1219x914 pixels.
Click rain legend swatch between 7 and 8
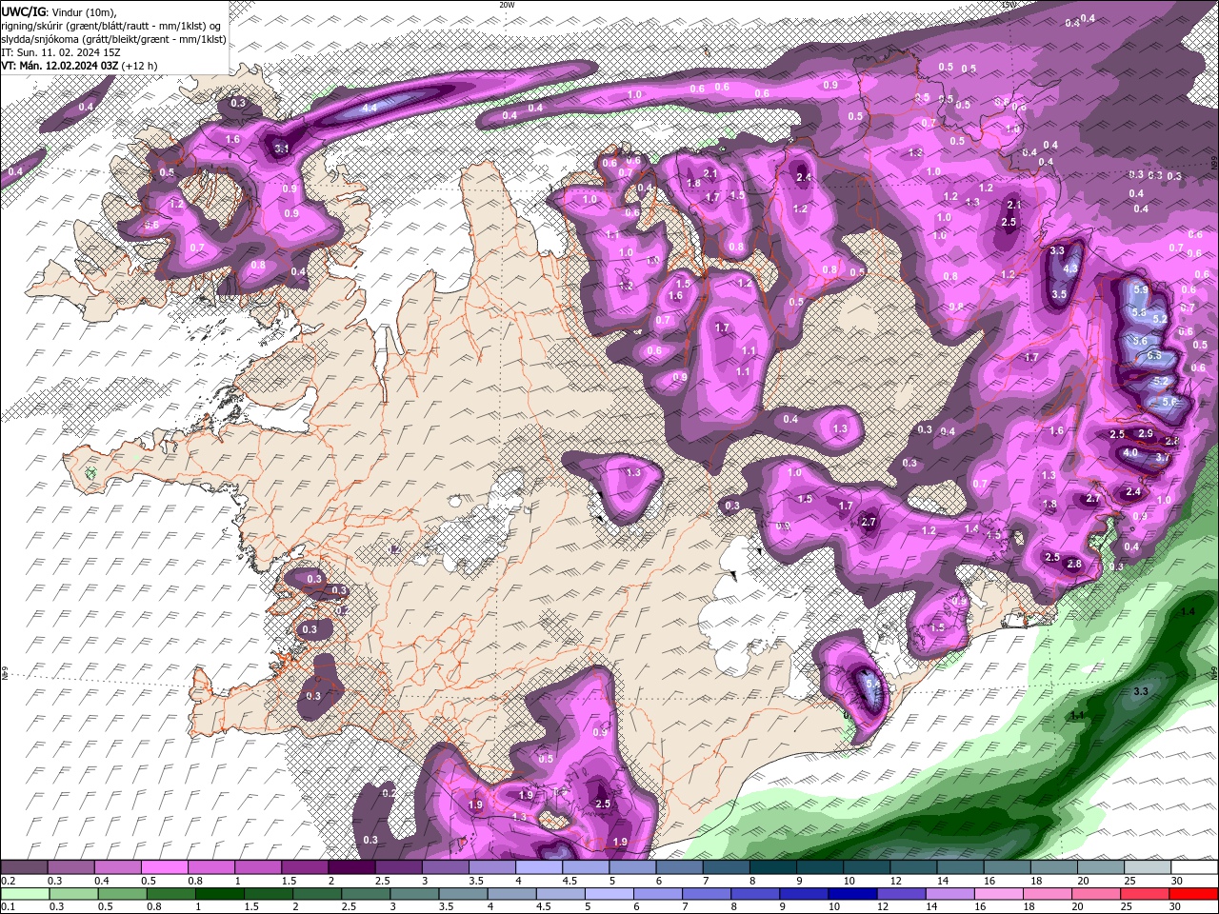pos(707,894)
